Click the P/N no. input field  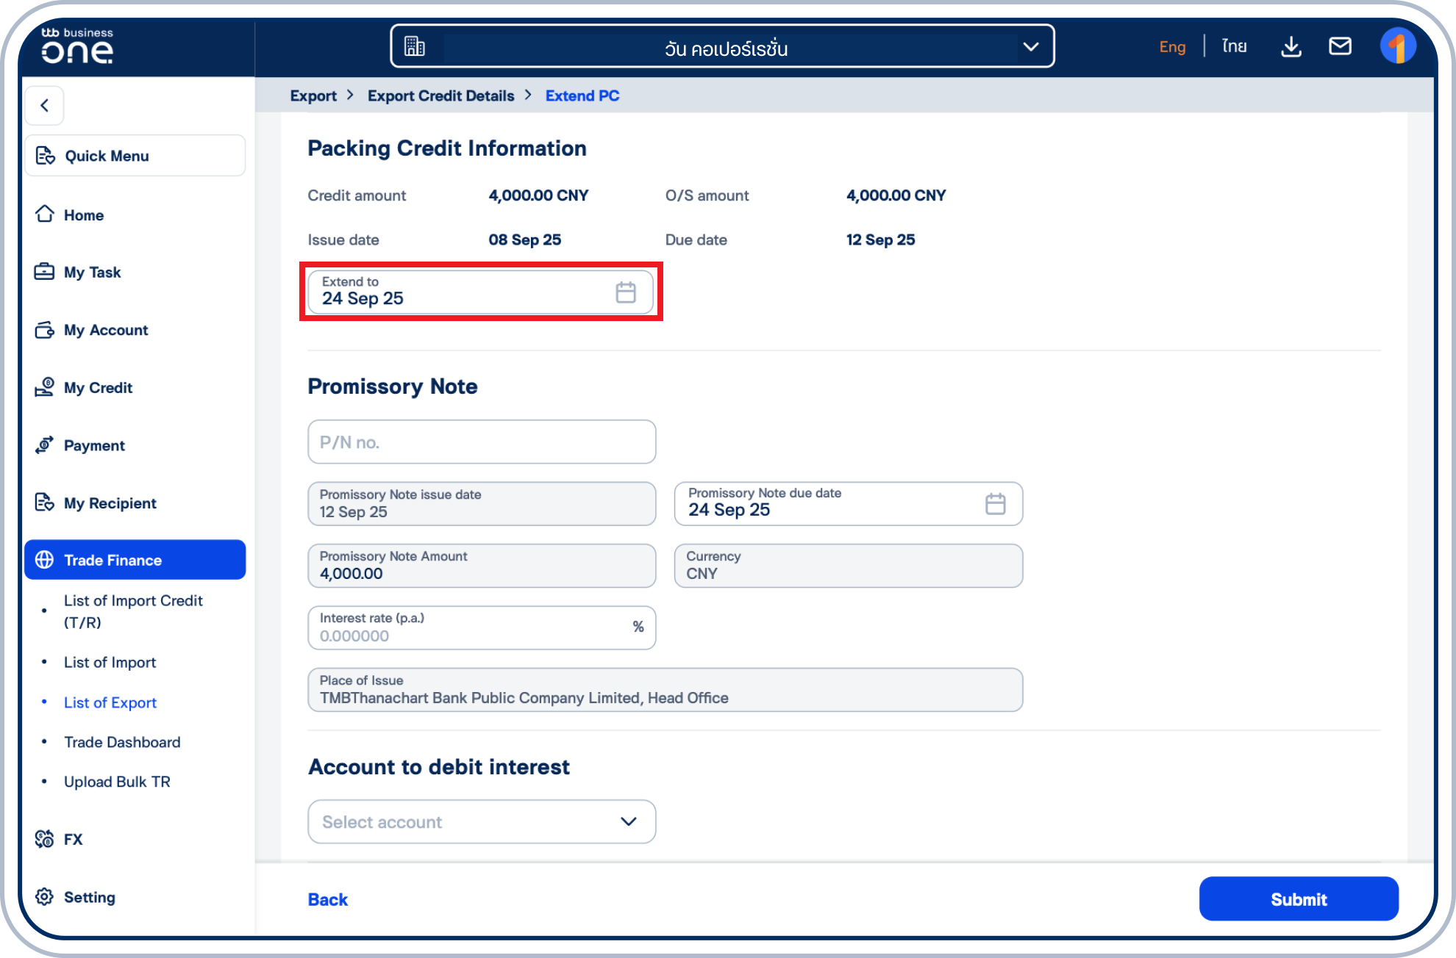(482, 442)
